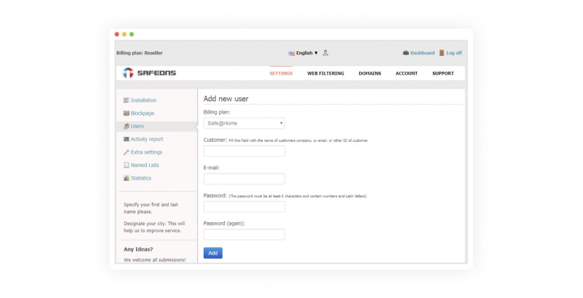Click into the E-mail field
This screenshot has width=583, height=298.
coord(244,179)
